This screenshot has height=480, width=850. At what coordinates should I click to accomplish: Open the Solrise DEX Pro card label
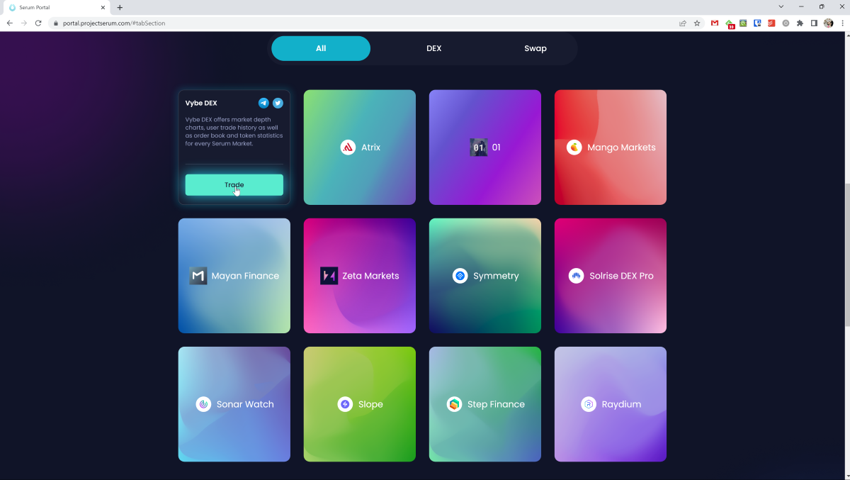tap(621, 276)
